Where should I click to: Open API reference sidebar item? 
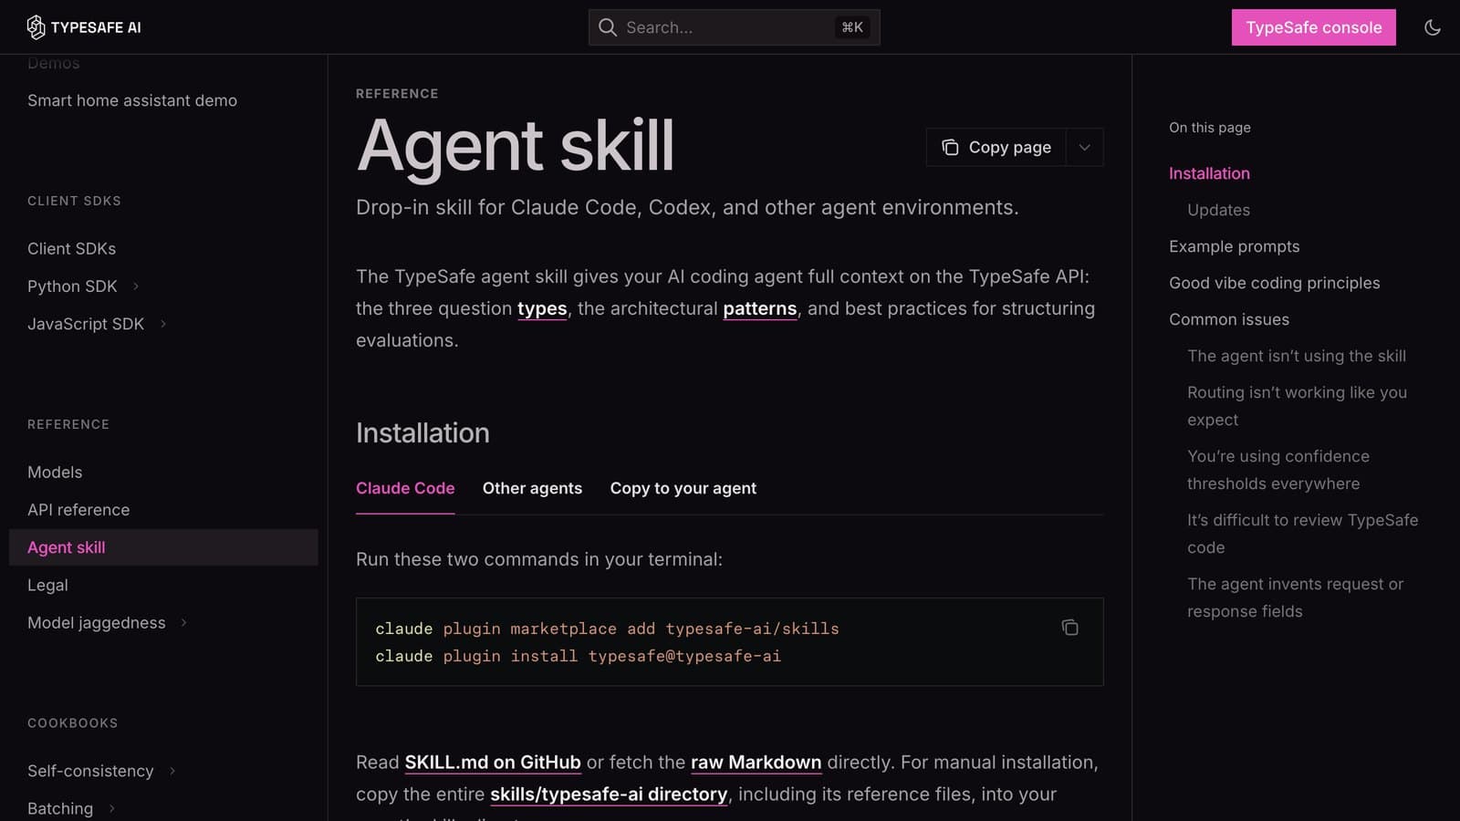click(x=78, y=510)
